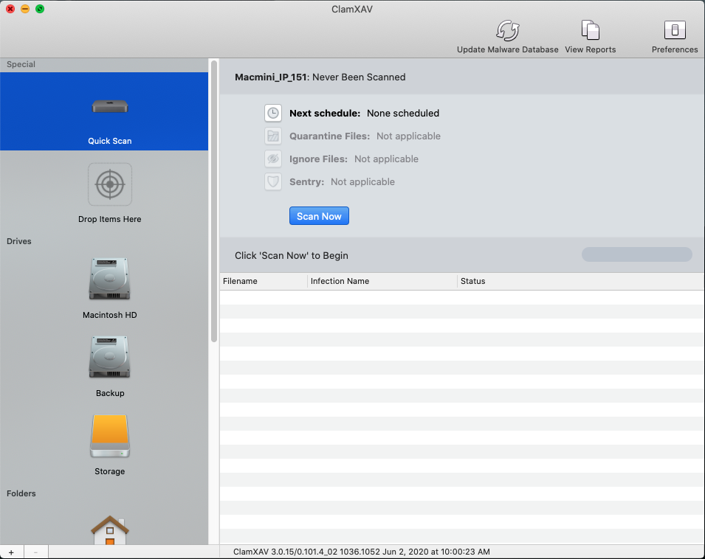
Task: Click the sidebar vertical scrollbar
Action: (214, 201)
